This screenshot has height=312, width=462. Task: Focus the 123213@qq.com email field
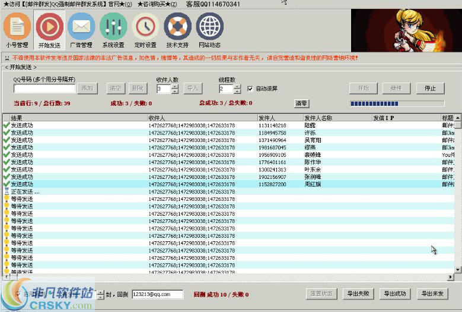158,294
